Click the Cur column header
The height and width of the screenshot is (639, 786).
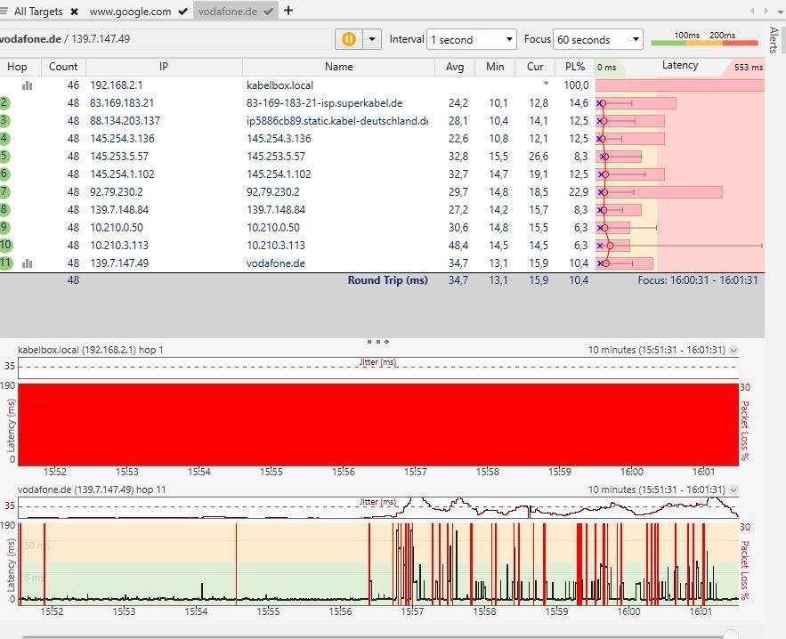[x=535, y=67]
